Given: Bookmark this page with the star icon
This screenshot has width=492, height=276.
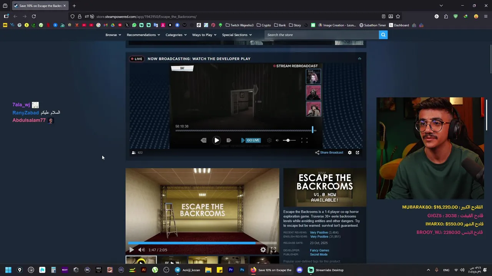Looking at the screenshot, I should [398, 16].
